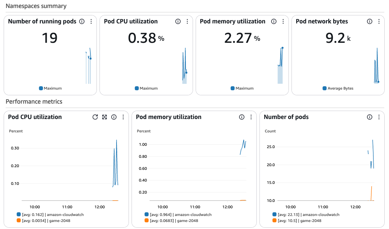Open options menu for Pod CPU utilization summary widget
The height and width of the screenshot is (229, 389).
click(187, 21)
